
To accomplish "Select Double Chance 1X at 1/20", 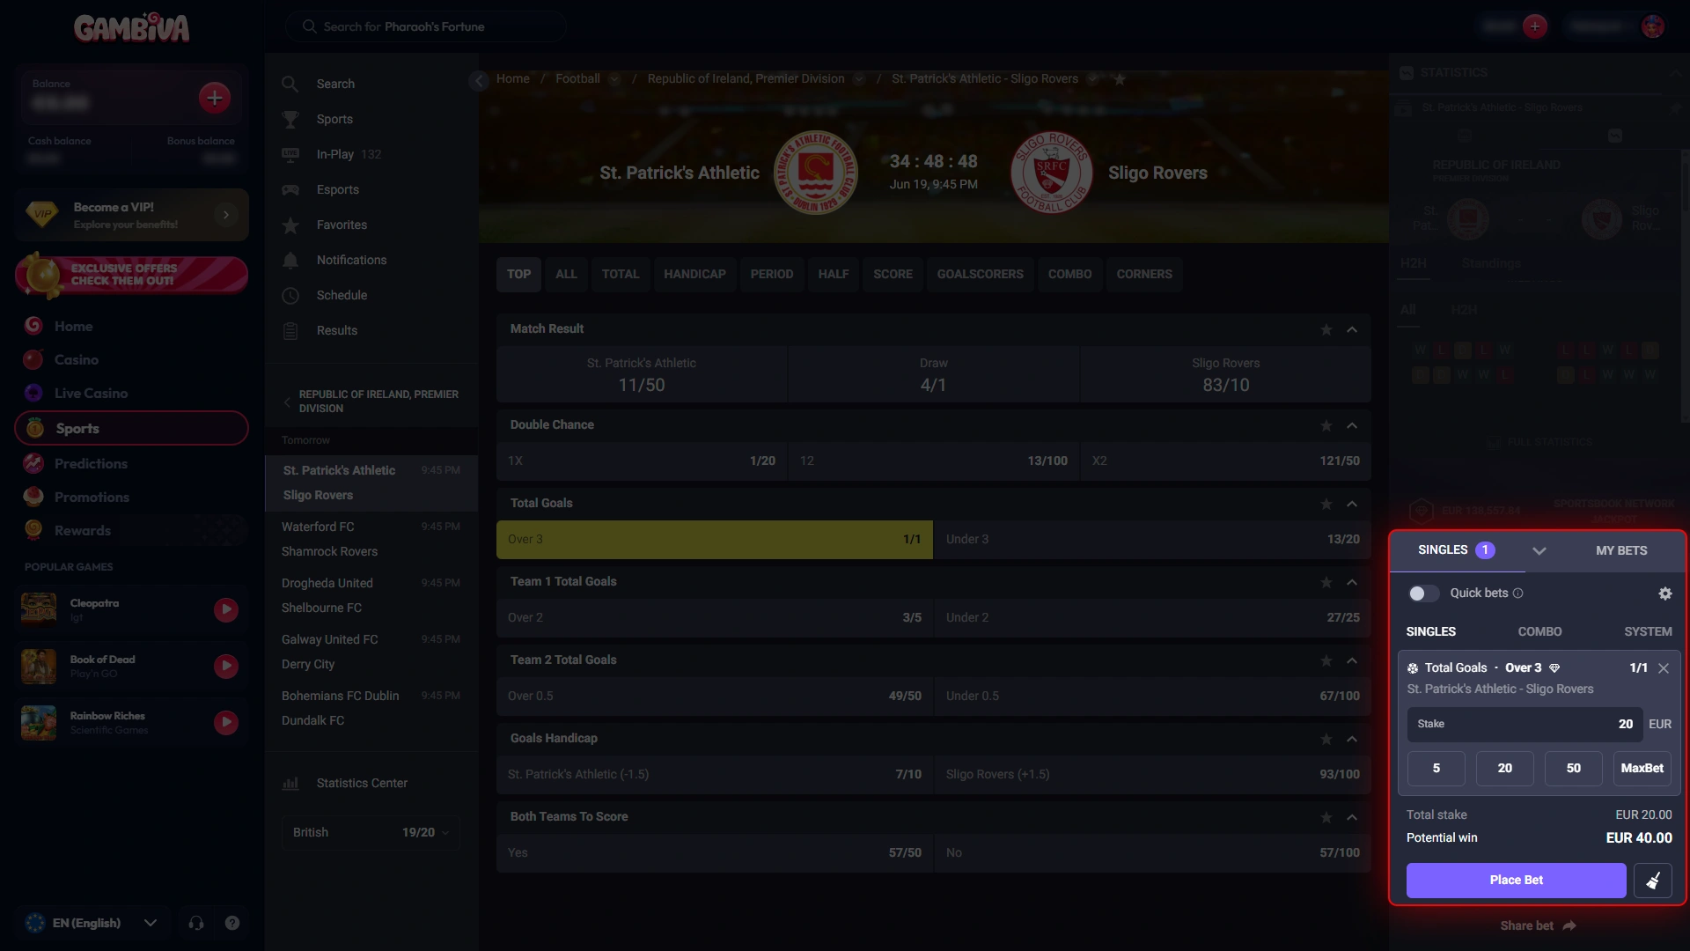I will (641, 461).
